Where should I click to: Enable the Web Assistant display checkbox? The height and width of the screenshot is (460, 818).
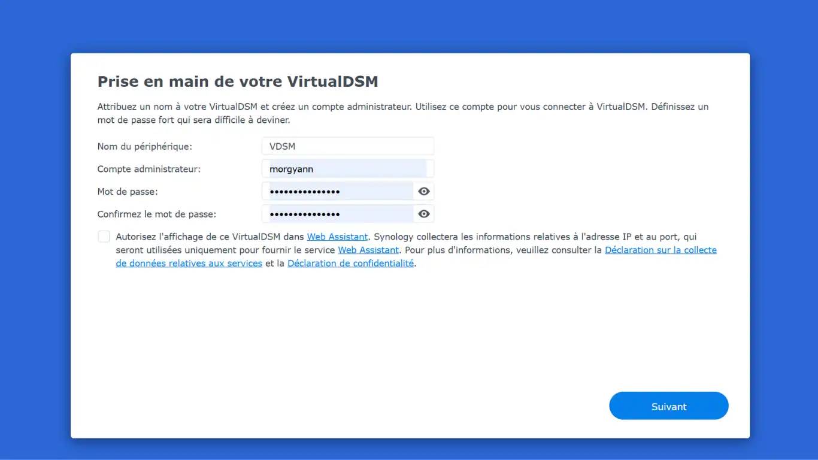104,237
